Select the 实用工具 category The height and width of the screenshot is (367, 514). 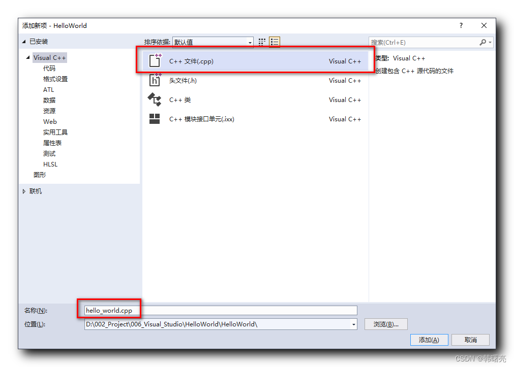click(x=55, y=132)
